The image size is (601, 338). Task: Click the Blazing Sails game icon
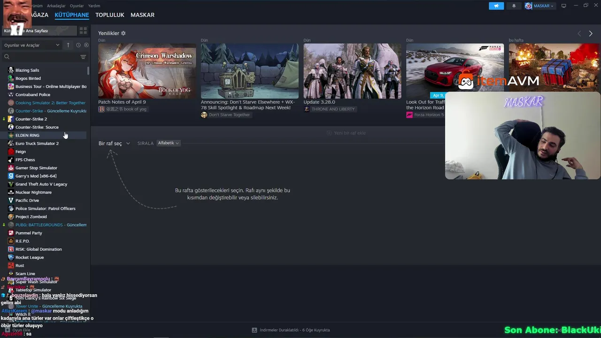11,70
